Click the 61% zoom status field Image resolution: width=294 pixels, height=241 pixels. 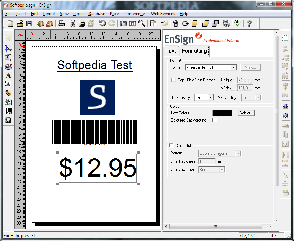(276, 235)
